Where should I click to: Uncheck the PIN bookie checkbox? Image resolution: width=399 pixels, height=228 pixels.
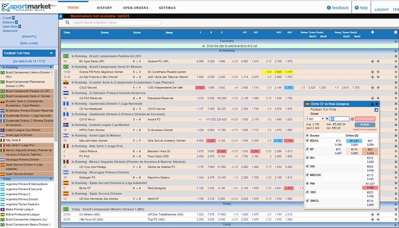click(x=307, y=183)
